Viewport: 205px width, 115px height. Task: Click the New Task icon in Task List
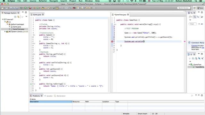point(190,17)
